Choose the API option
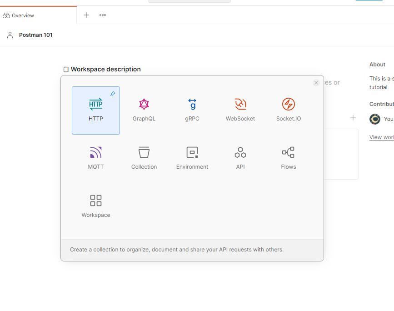This screenshot has height=311, width=394. point(240,159)
